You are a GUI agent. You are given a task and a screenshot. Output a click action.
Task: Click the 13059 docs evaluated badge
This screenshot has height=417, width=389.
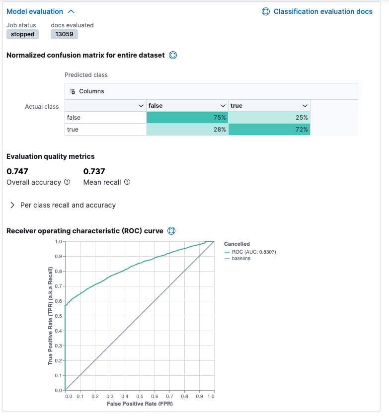64,34
